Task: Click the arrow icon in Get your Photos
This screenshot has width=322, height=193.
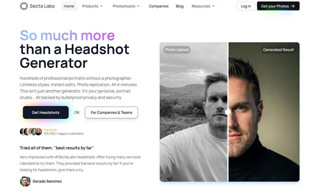Action: [x=293, y=6]
